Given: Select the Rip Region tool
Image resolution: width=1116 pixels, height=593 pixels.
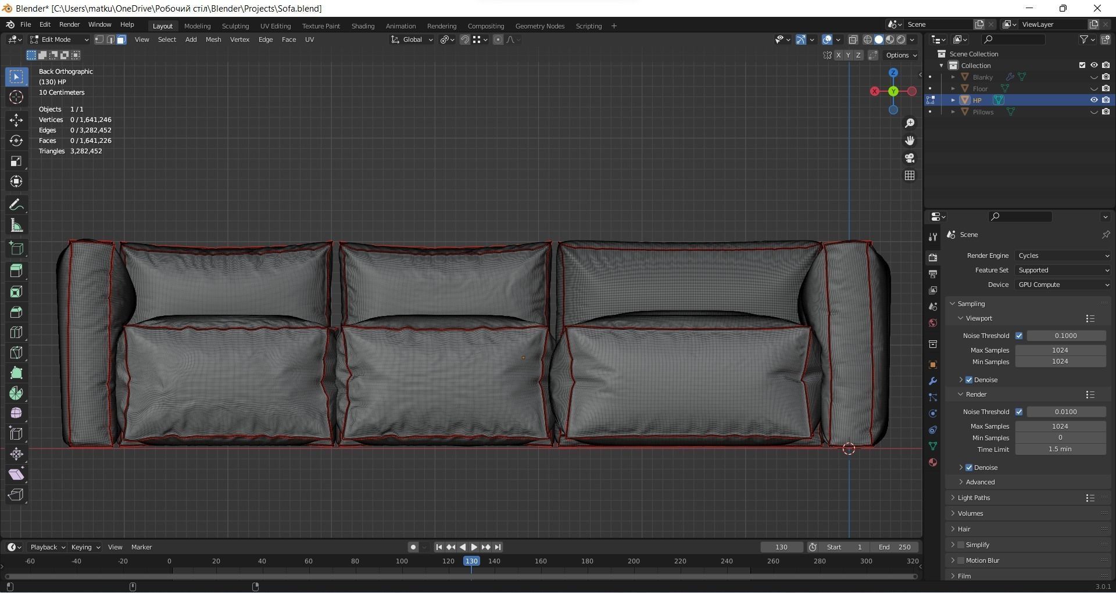Looking at the screenshot, I should click(x=16, y=495).
